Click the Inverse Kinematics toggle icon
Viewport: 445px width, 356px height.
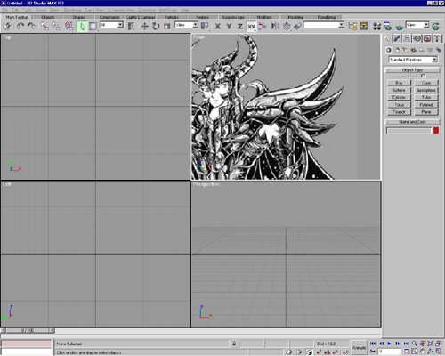(263, 27)
